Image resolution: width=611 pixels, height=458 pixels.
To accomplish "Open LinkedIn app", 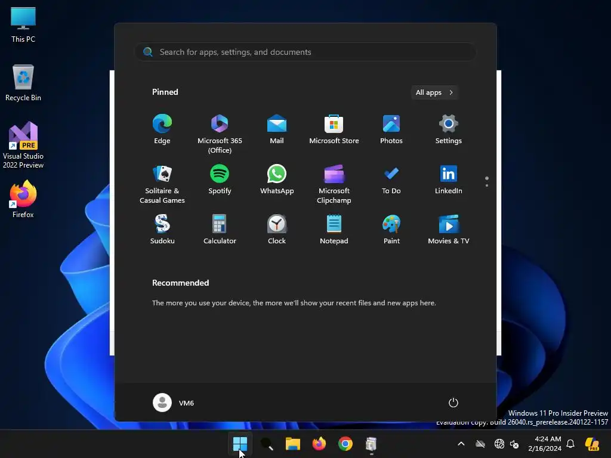I will [449, 180].
